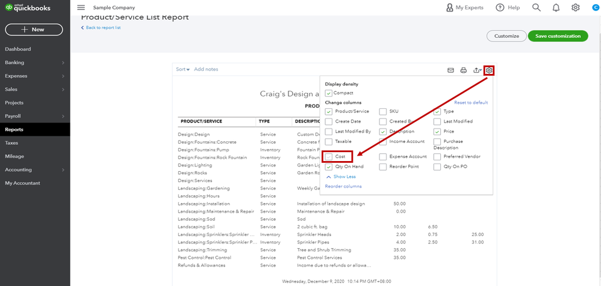Enable the Expense Account checkbox

383,157
